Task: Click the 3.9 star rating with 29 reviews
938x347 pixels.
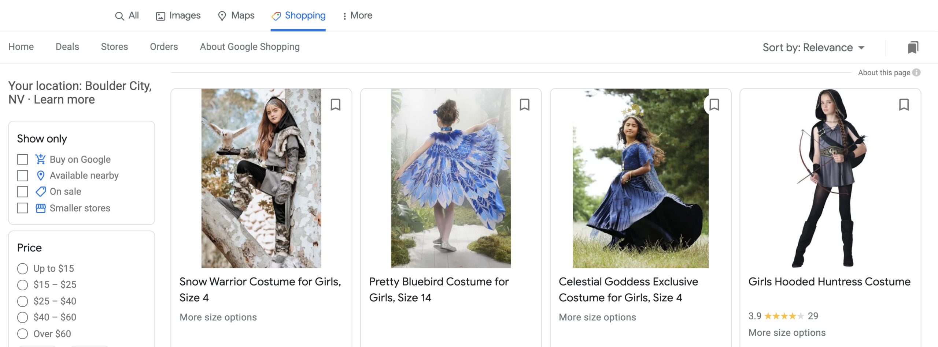Action: [x=783, y=316]
